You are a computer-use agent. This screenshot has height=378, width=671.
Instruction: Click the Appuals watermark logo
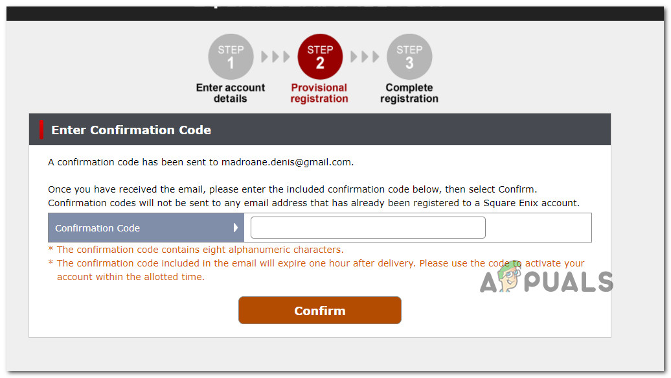pyautogui.click(x=546, y=279)
